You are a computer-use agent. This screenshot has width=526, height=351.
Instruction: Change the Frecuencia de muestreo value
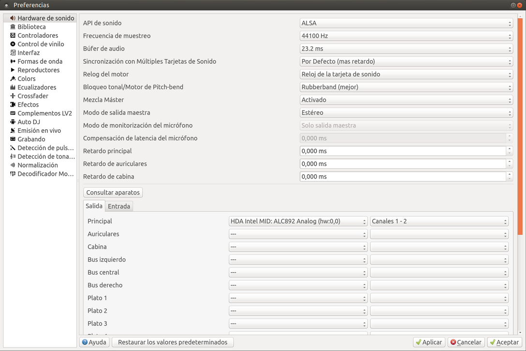point(406,36)
